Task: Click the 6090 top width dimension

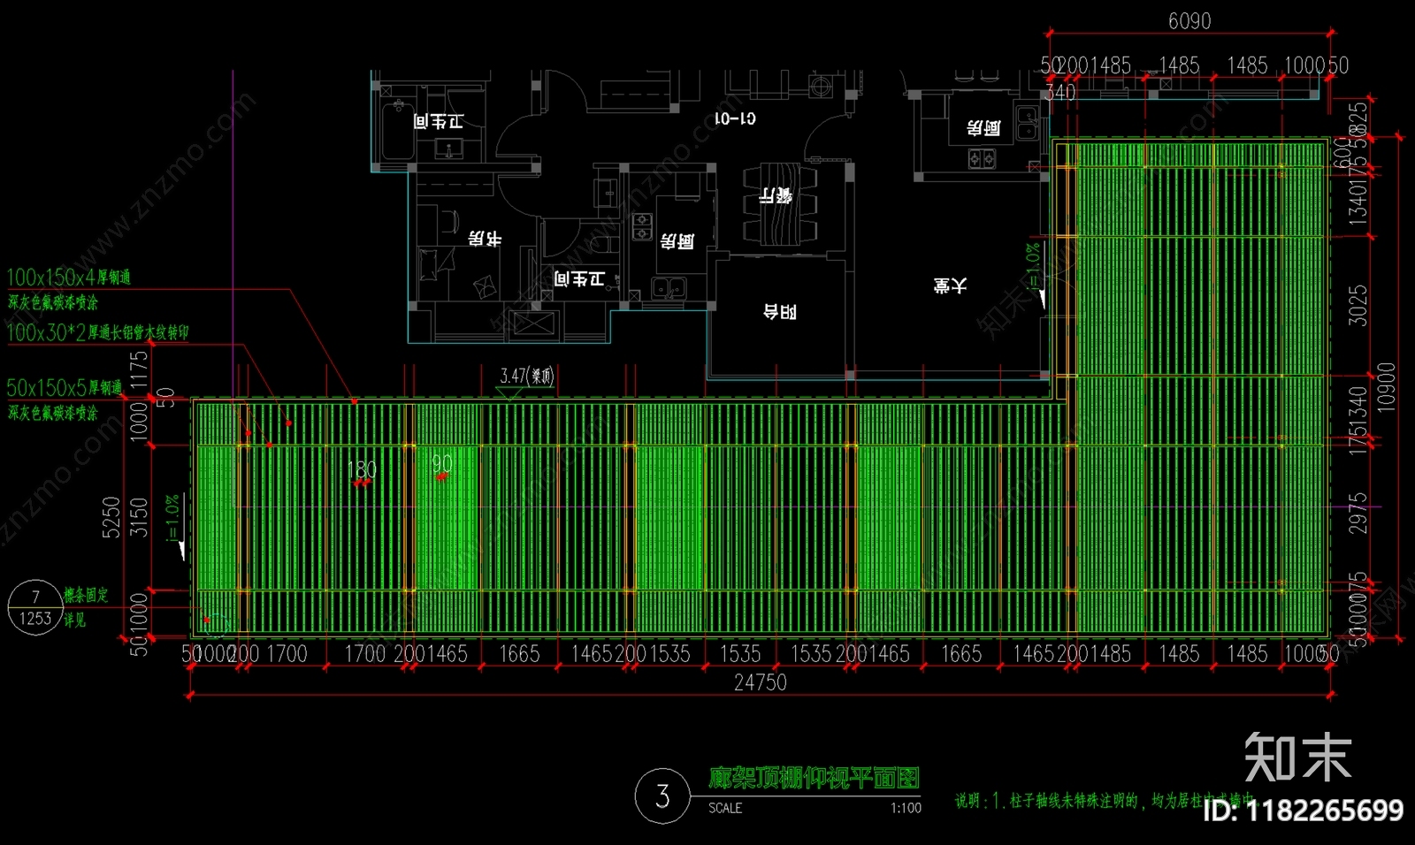Action: coord(1189,21)
